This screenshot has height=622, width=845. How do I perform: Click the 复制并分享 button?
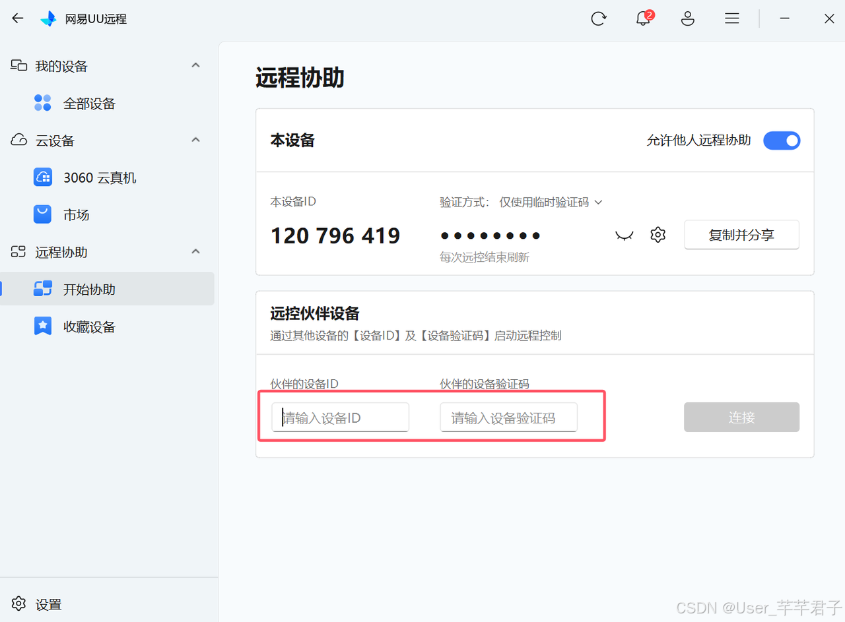(x=741, y=235)
